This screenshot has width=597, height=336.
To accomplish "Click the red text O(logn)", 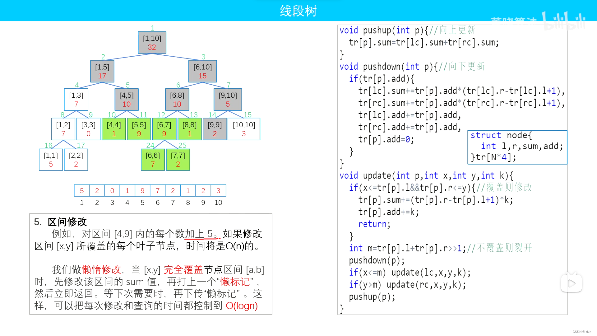I will [x=242, y=306].
